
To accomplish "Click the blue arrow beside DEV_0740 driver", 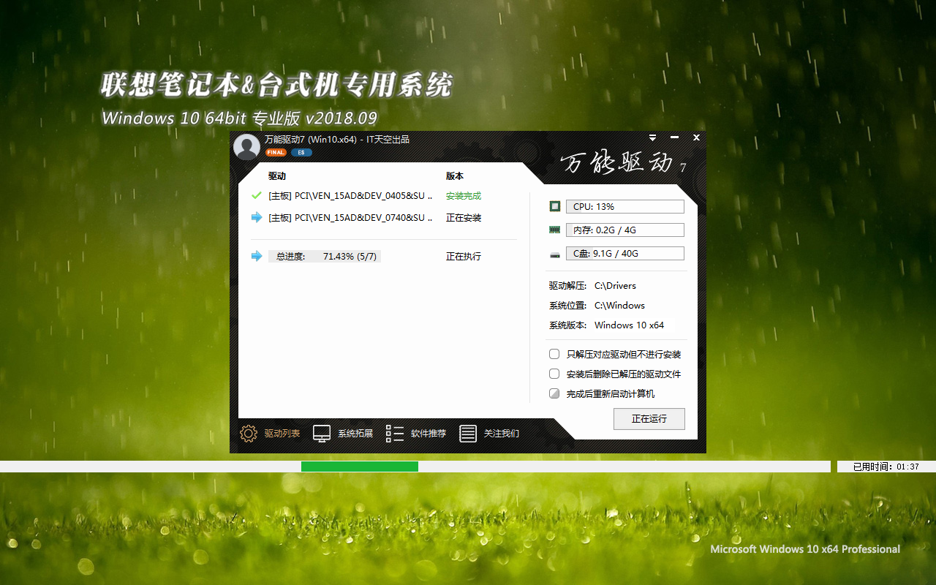I will pos(257,217).
